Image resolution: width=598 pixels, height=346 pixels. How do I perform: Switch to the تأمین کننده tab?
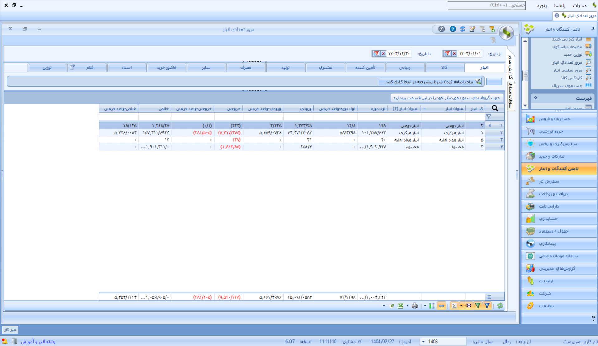[365, 67]
